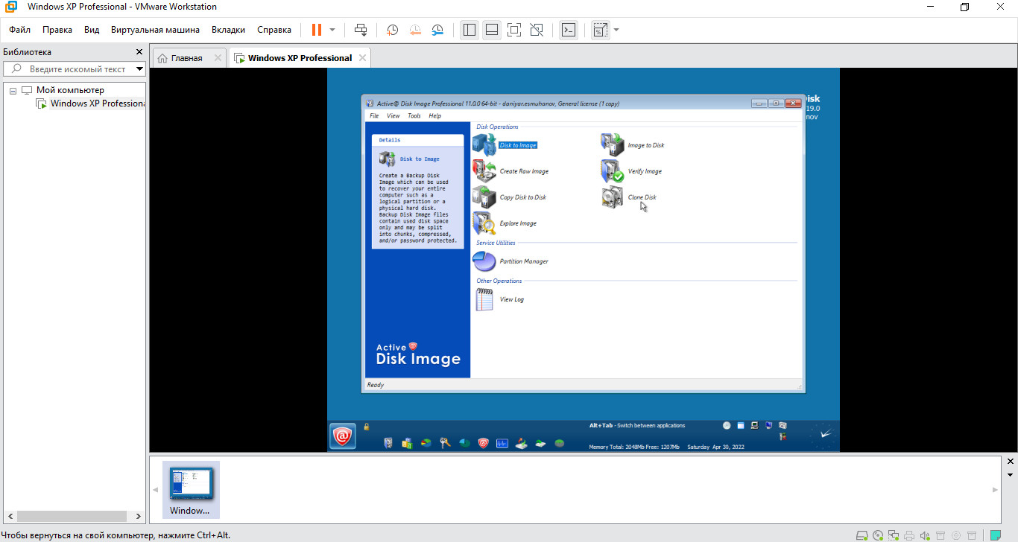Open VMware message log note icon

point(995,535)
